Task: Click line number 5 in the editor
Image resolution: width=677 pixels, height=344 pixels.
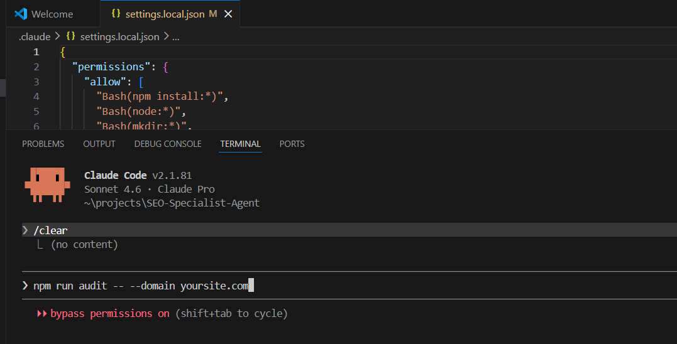Action: [x=36, y=112]
